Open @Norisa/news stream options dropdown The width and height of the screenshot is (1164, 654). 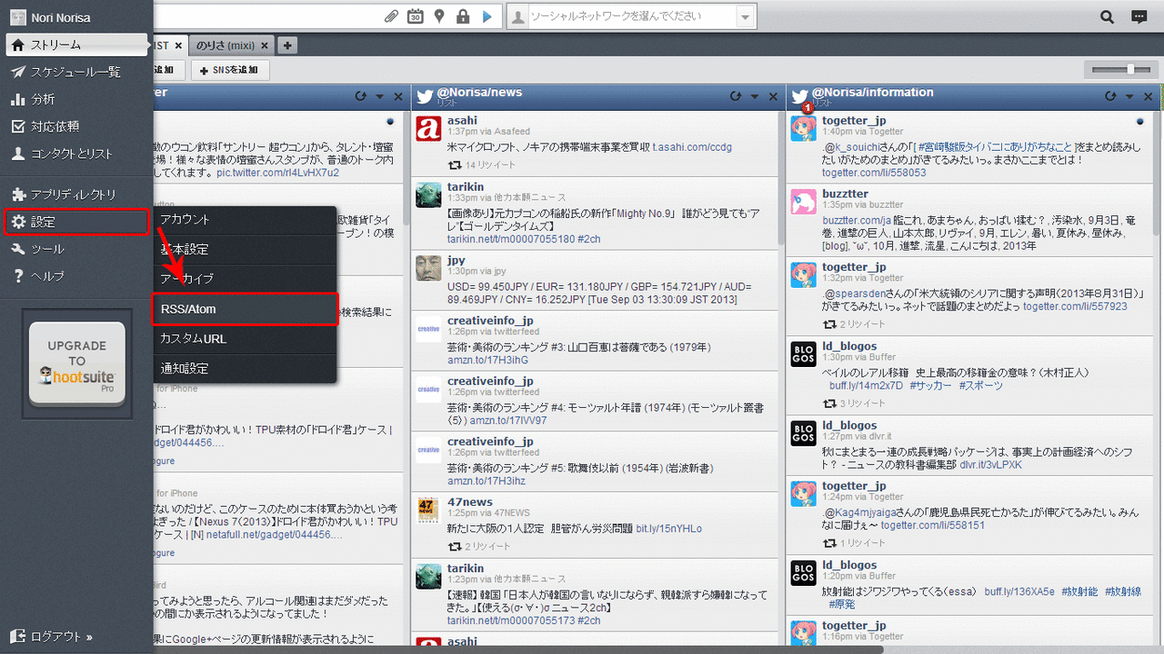tap(755, 96)
